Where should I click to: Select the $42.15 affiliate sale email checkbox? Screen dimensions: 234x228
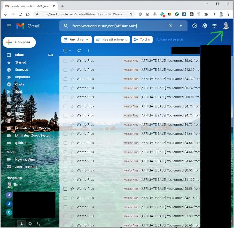65,198
